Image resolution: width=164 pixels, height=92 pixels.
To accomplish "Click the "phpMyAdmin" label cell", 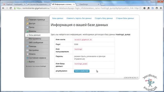I will (64, 71).
